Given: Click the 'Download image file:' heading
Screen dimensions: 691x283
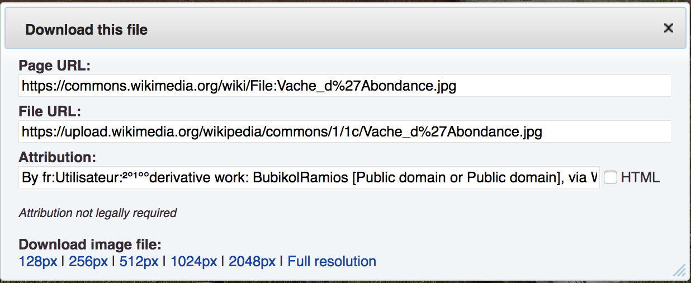Looking at the screenshot, I should point(90,245).
